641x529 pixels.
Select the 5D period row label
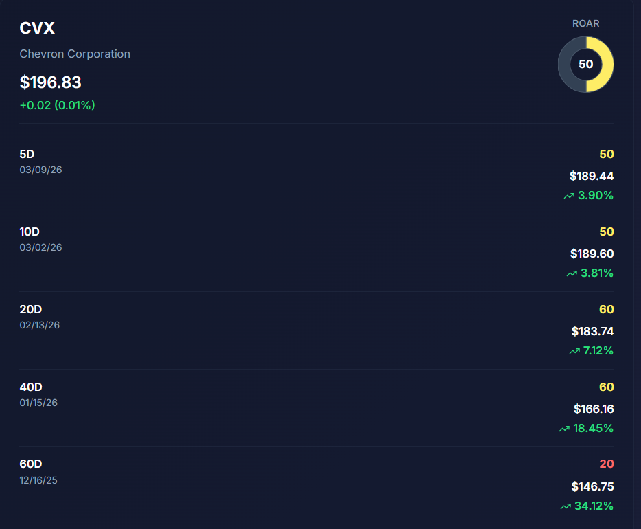[x=27, y=154]
